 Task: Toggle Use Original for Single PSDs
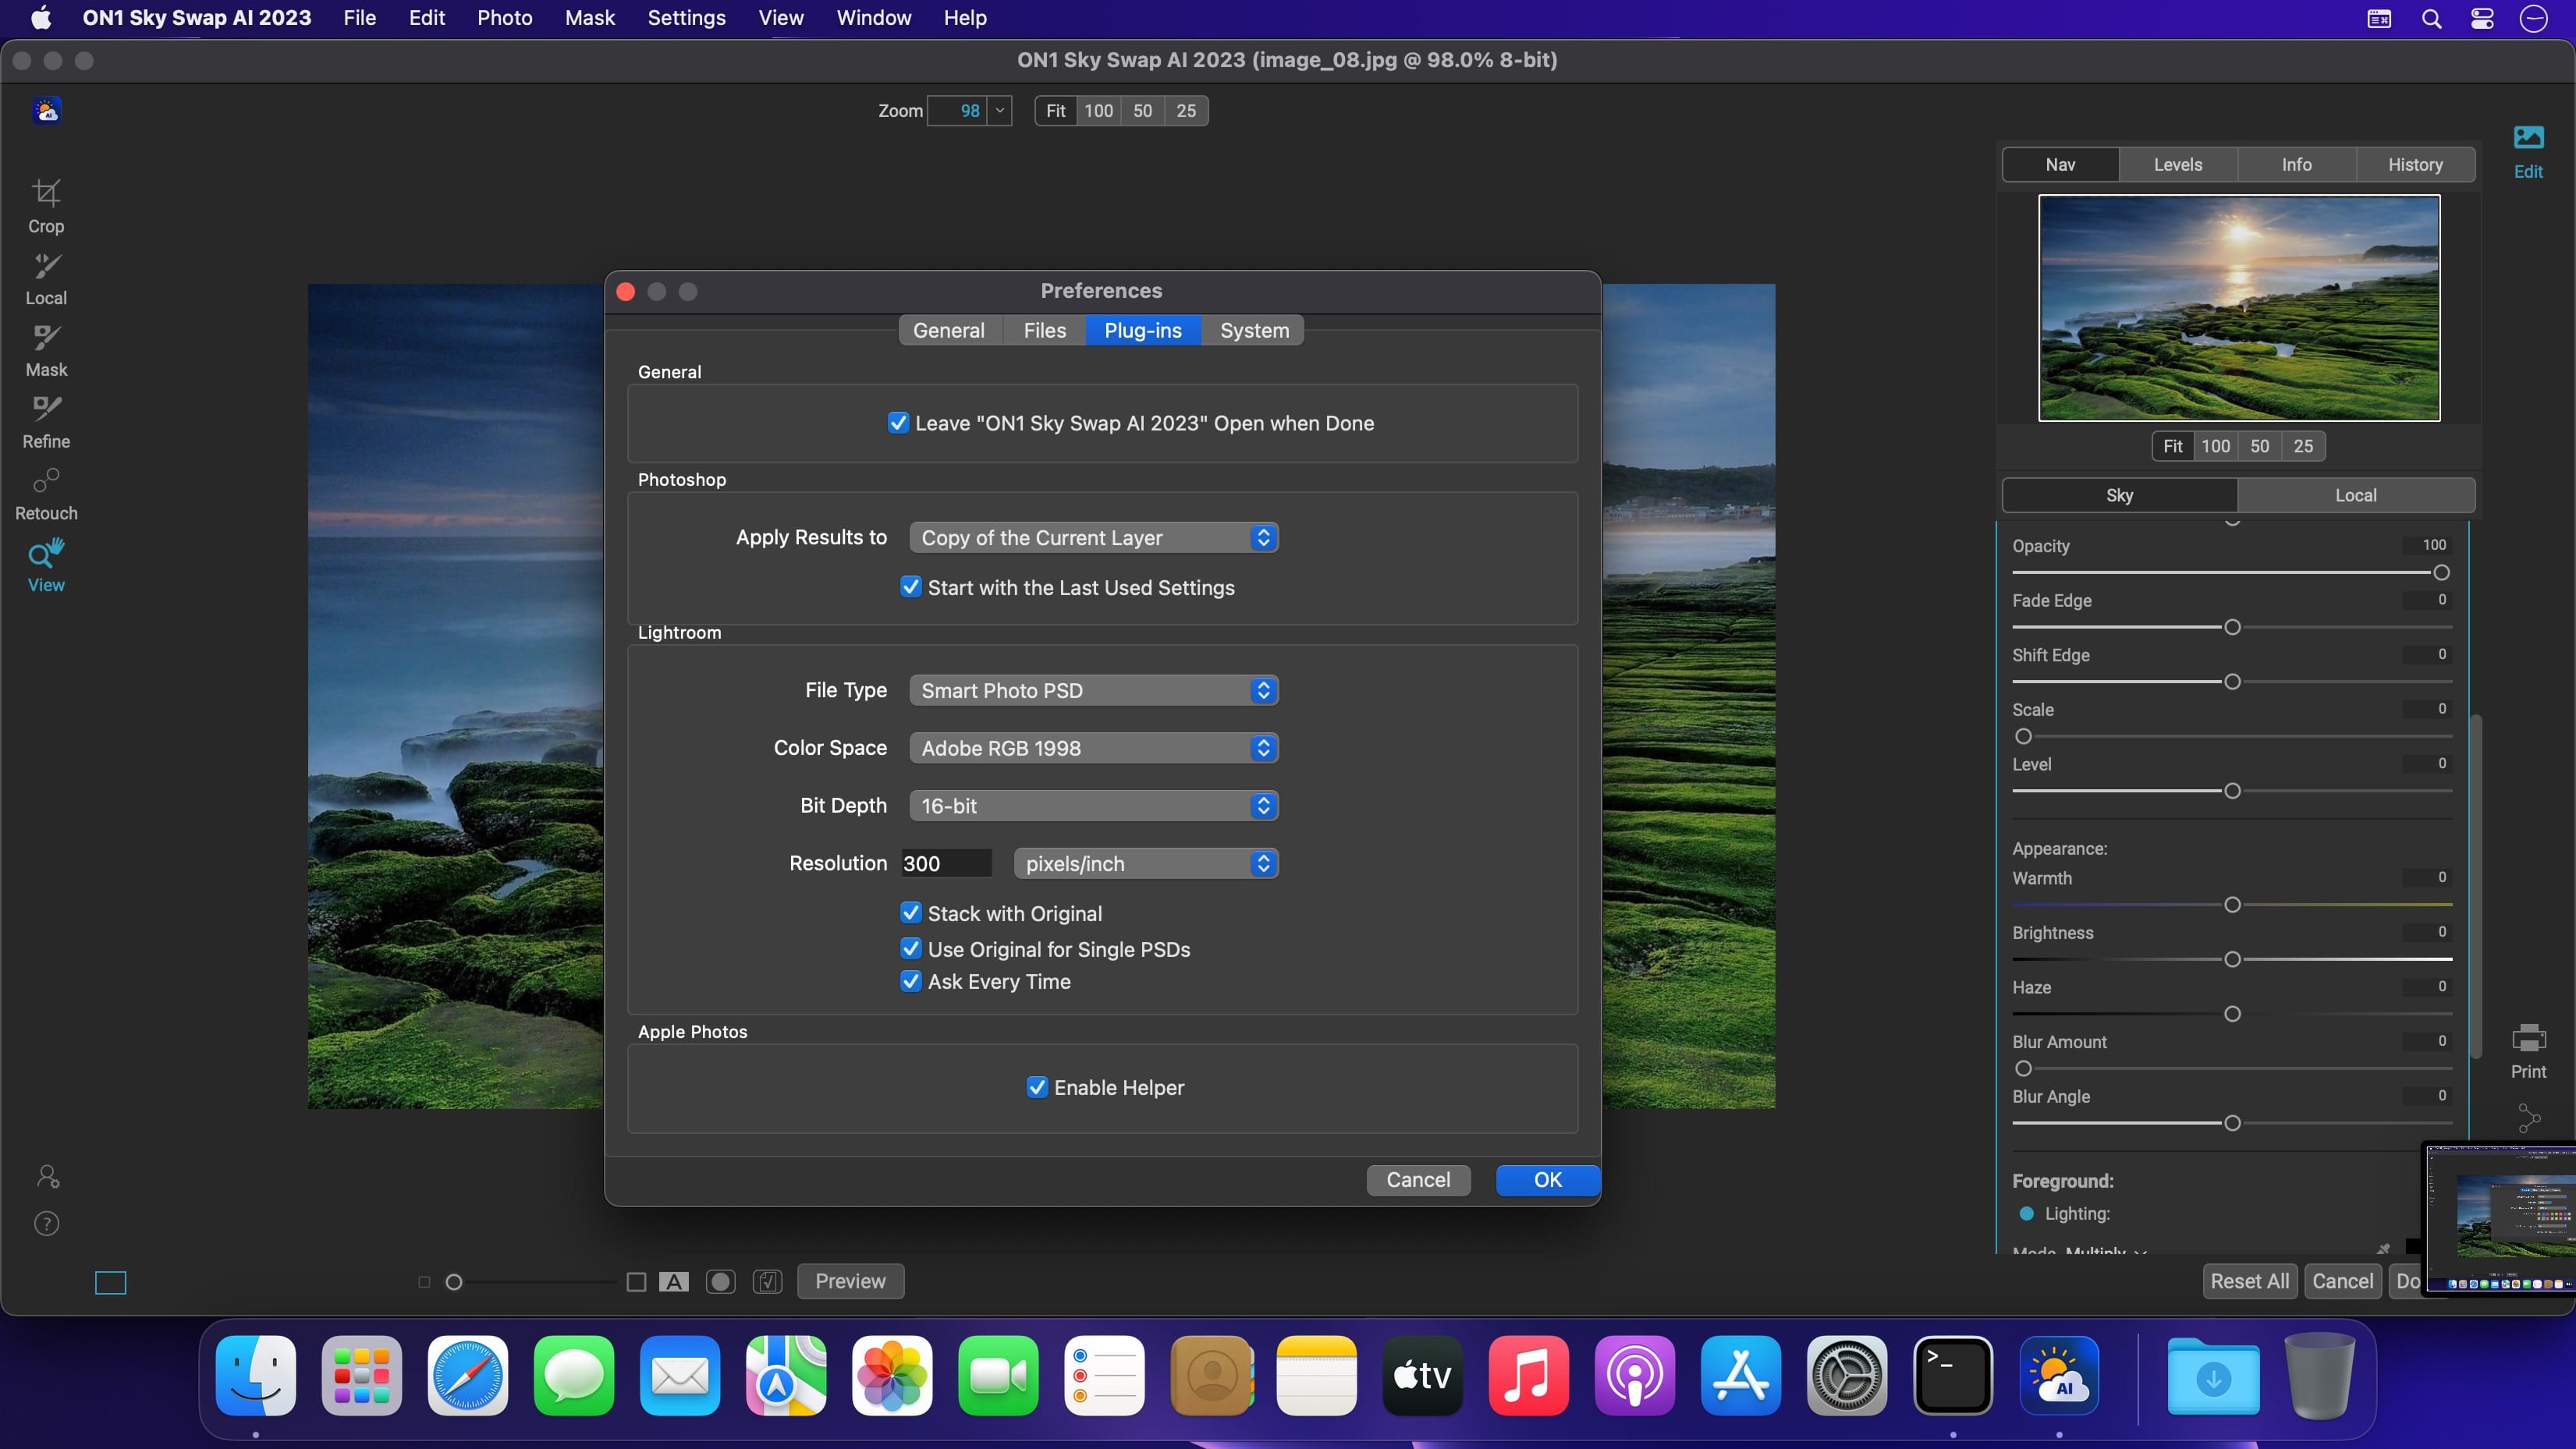(911, 948)
